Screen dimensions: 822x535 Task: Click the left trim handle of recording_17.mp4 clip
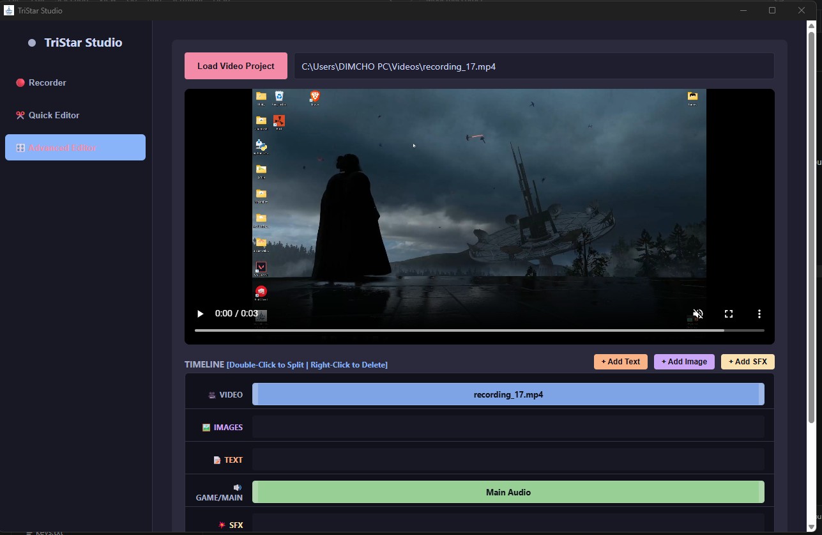255,394
